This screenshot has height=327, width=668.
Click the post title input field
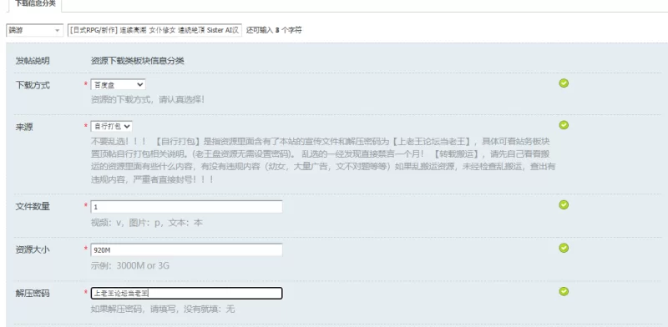pos(154,30)
